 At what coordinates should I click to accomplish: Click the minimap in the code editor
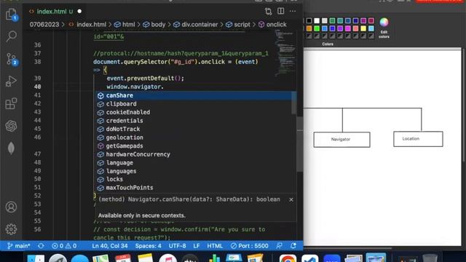click(285, 53)
